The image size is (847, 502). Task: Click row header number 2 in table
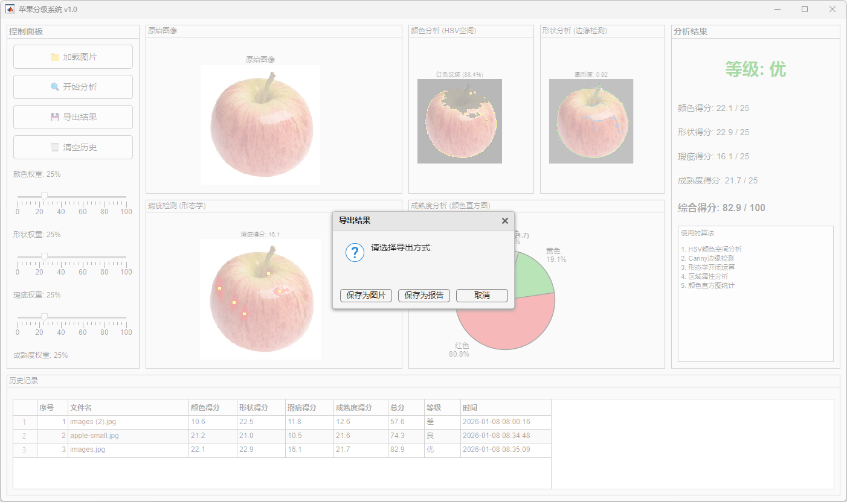(25, 436)
